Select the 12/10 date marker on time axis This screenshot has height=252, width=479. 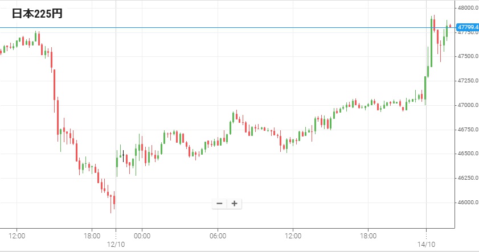(x=116, y=244)
